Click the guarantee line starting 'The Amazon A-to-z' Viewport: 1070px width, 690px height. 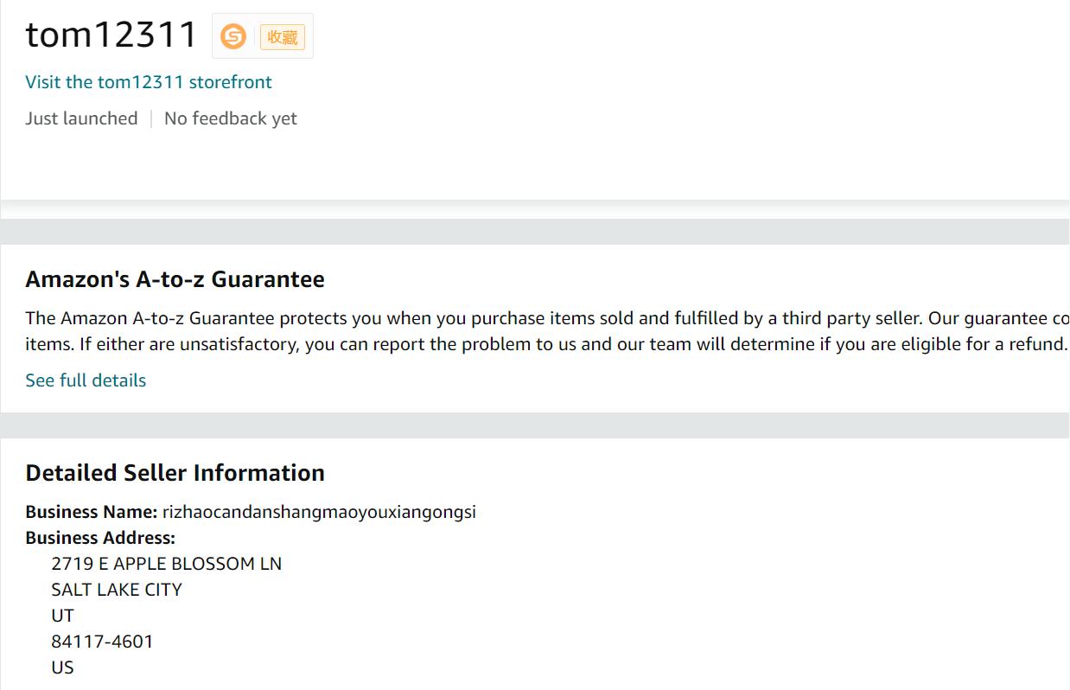pyautogui.click(x=546, y=318)
